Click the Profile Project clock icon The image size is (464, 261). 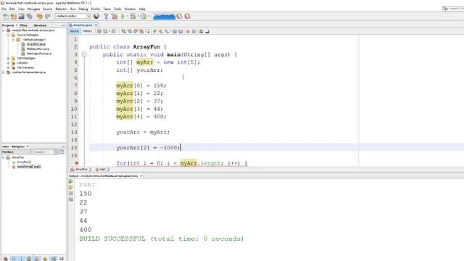[x=144, y=16]
